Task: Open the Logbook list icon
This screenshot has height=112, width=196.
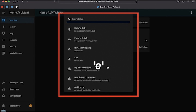Action: click(4, 40)
